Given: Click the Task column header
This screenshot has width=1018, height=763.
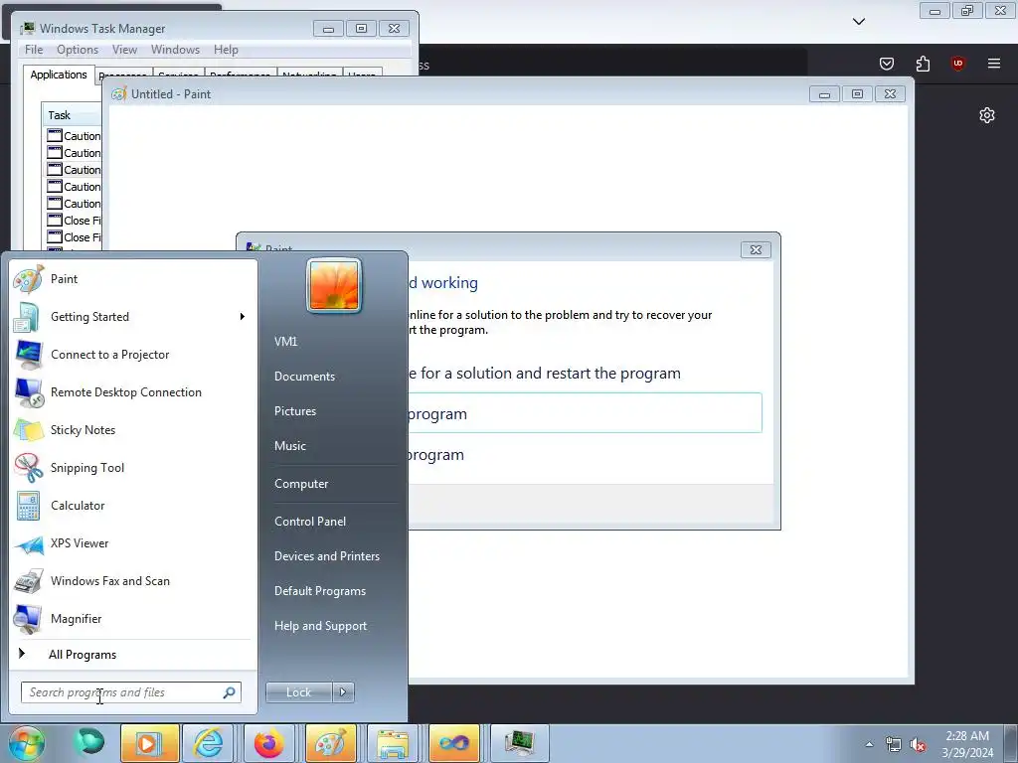Looking at the screenshot, I should click(x=72, y=115).
